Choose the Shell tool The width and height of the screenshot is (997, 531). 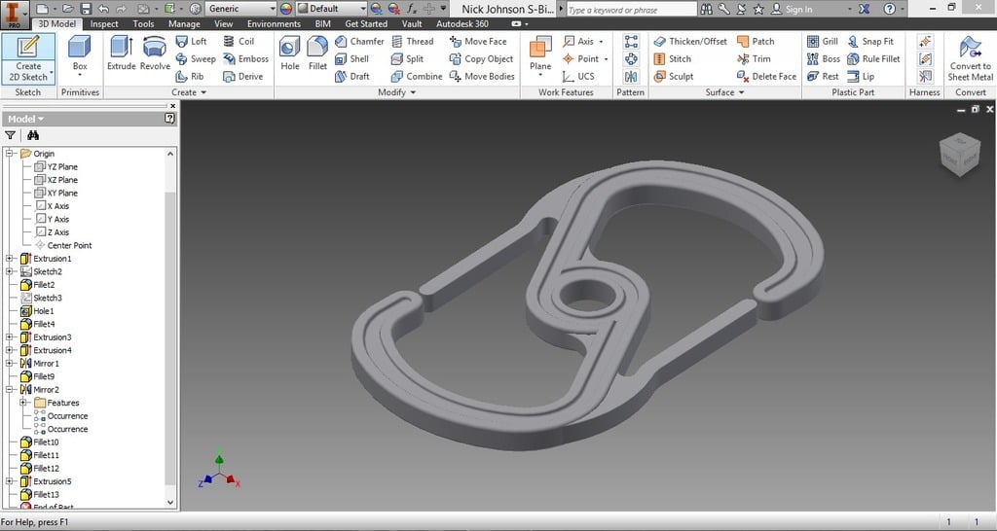pos(351,59)
